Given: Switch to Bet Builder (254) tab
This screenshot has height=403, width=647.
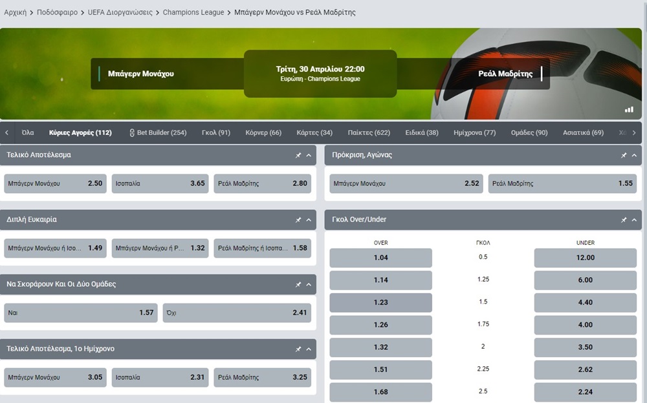Looking at the screenshot, I should click(158, 132).
